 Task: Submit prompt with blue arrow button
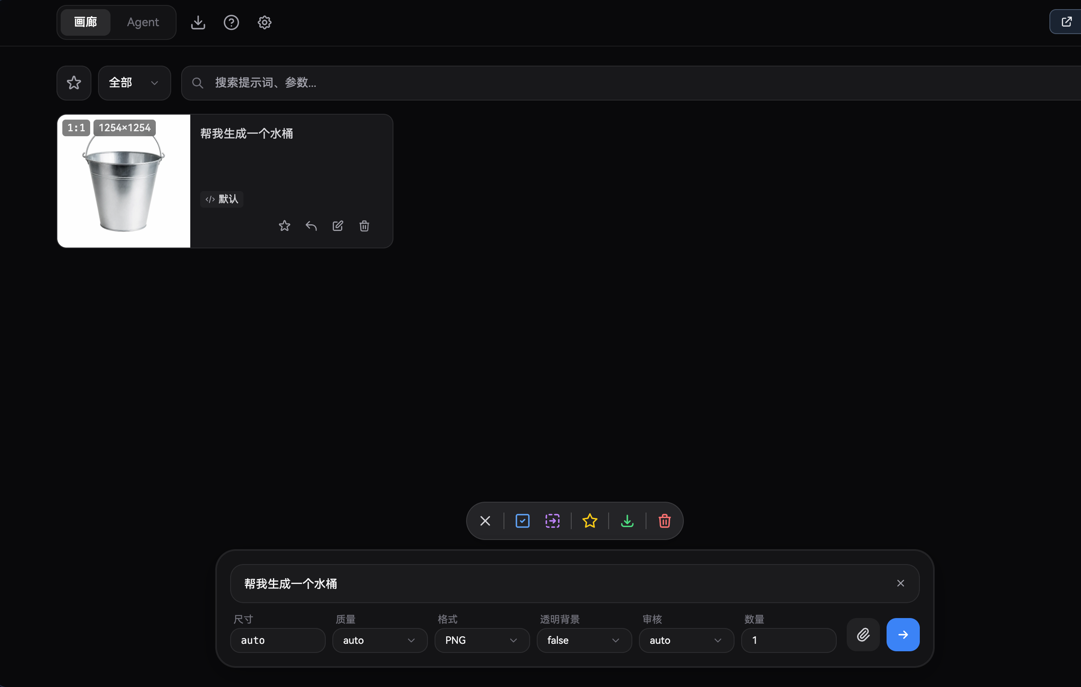tap(903, 635)
